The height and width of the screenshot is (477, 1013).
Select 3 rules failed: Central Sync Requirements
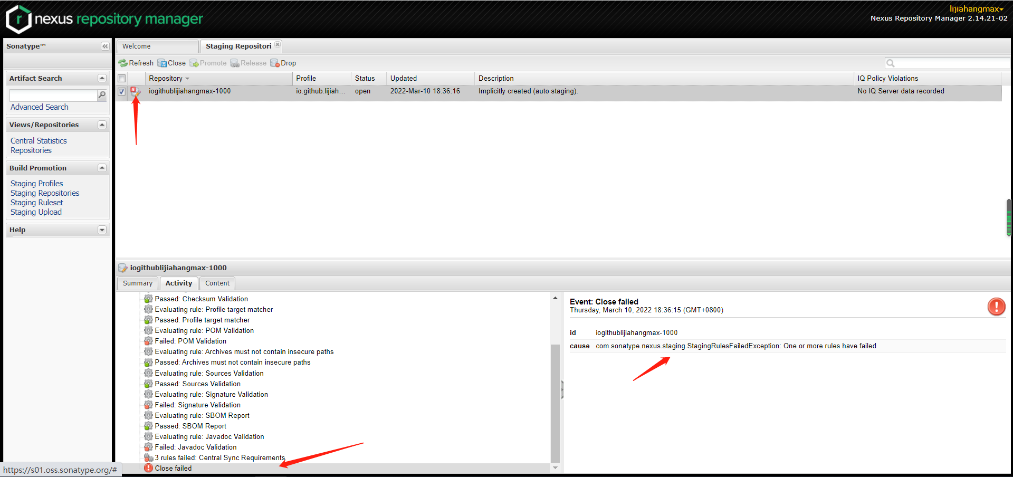tap(220, 457)
